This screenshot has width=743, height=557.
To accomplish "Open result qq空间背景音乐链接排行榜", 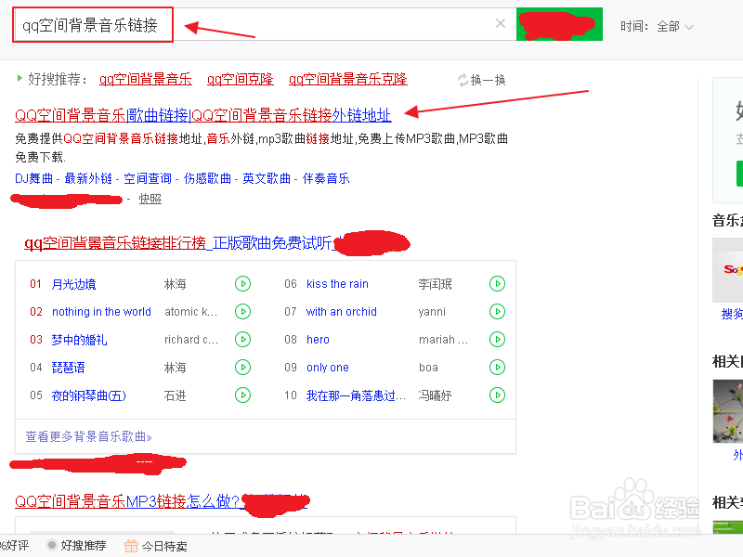I will click(177, 243).
